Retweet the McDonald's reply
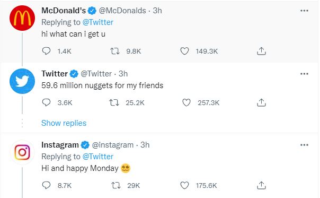The image size is (320, 198). [115, 51]
